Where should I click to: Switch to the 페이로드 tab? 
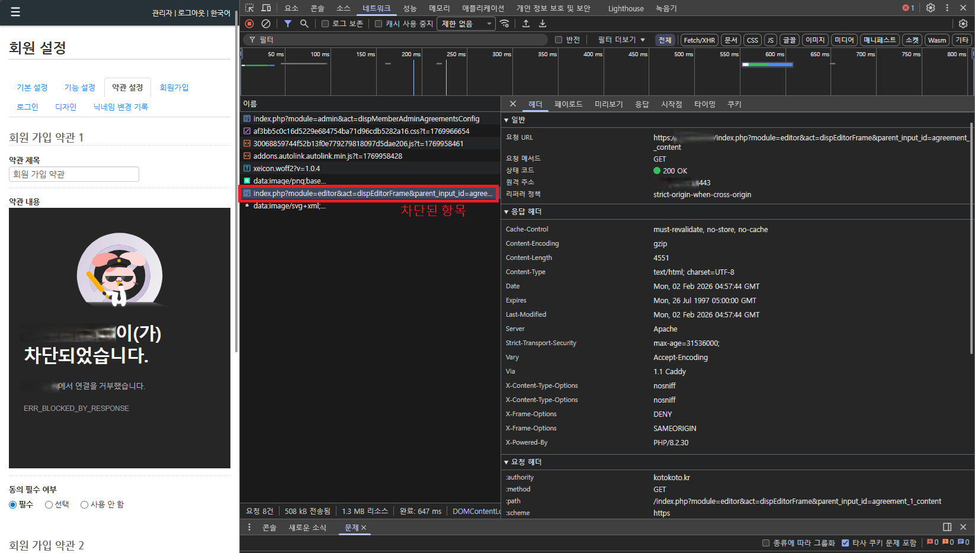568,104
